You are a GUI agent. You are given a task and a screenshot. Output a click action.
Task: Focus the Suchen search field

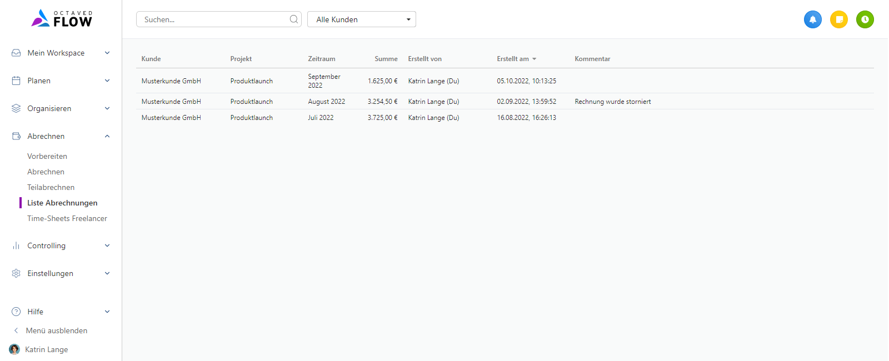(219, 19)
